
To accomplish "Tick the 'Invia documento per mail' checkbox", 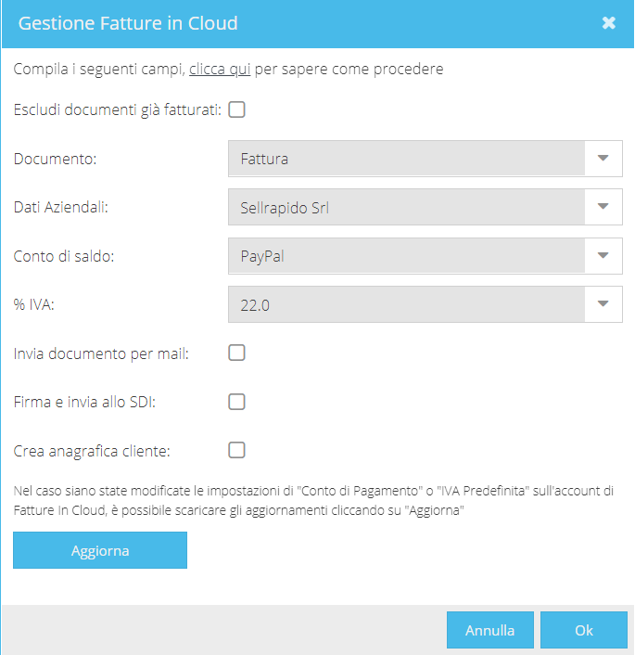I will (236, 353).
